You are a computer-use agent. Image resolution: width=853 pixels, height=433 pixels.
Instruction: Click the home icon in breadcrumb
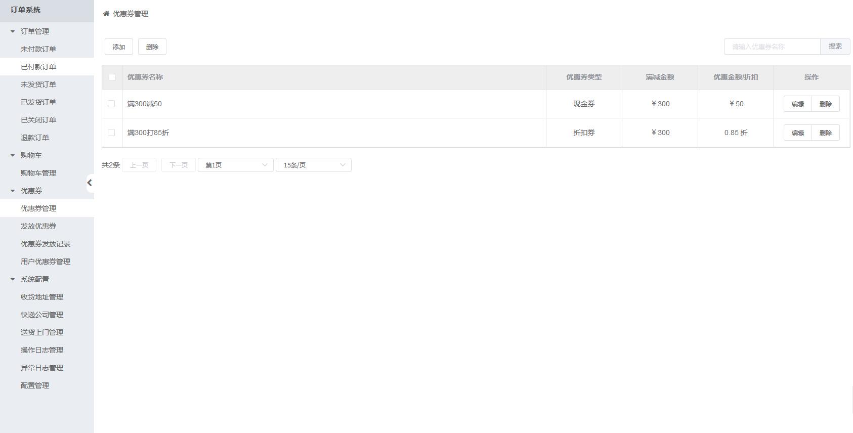point(106,14)
